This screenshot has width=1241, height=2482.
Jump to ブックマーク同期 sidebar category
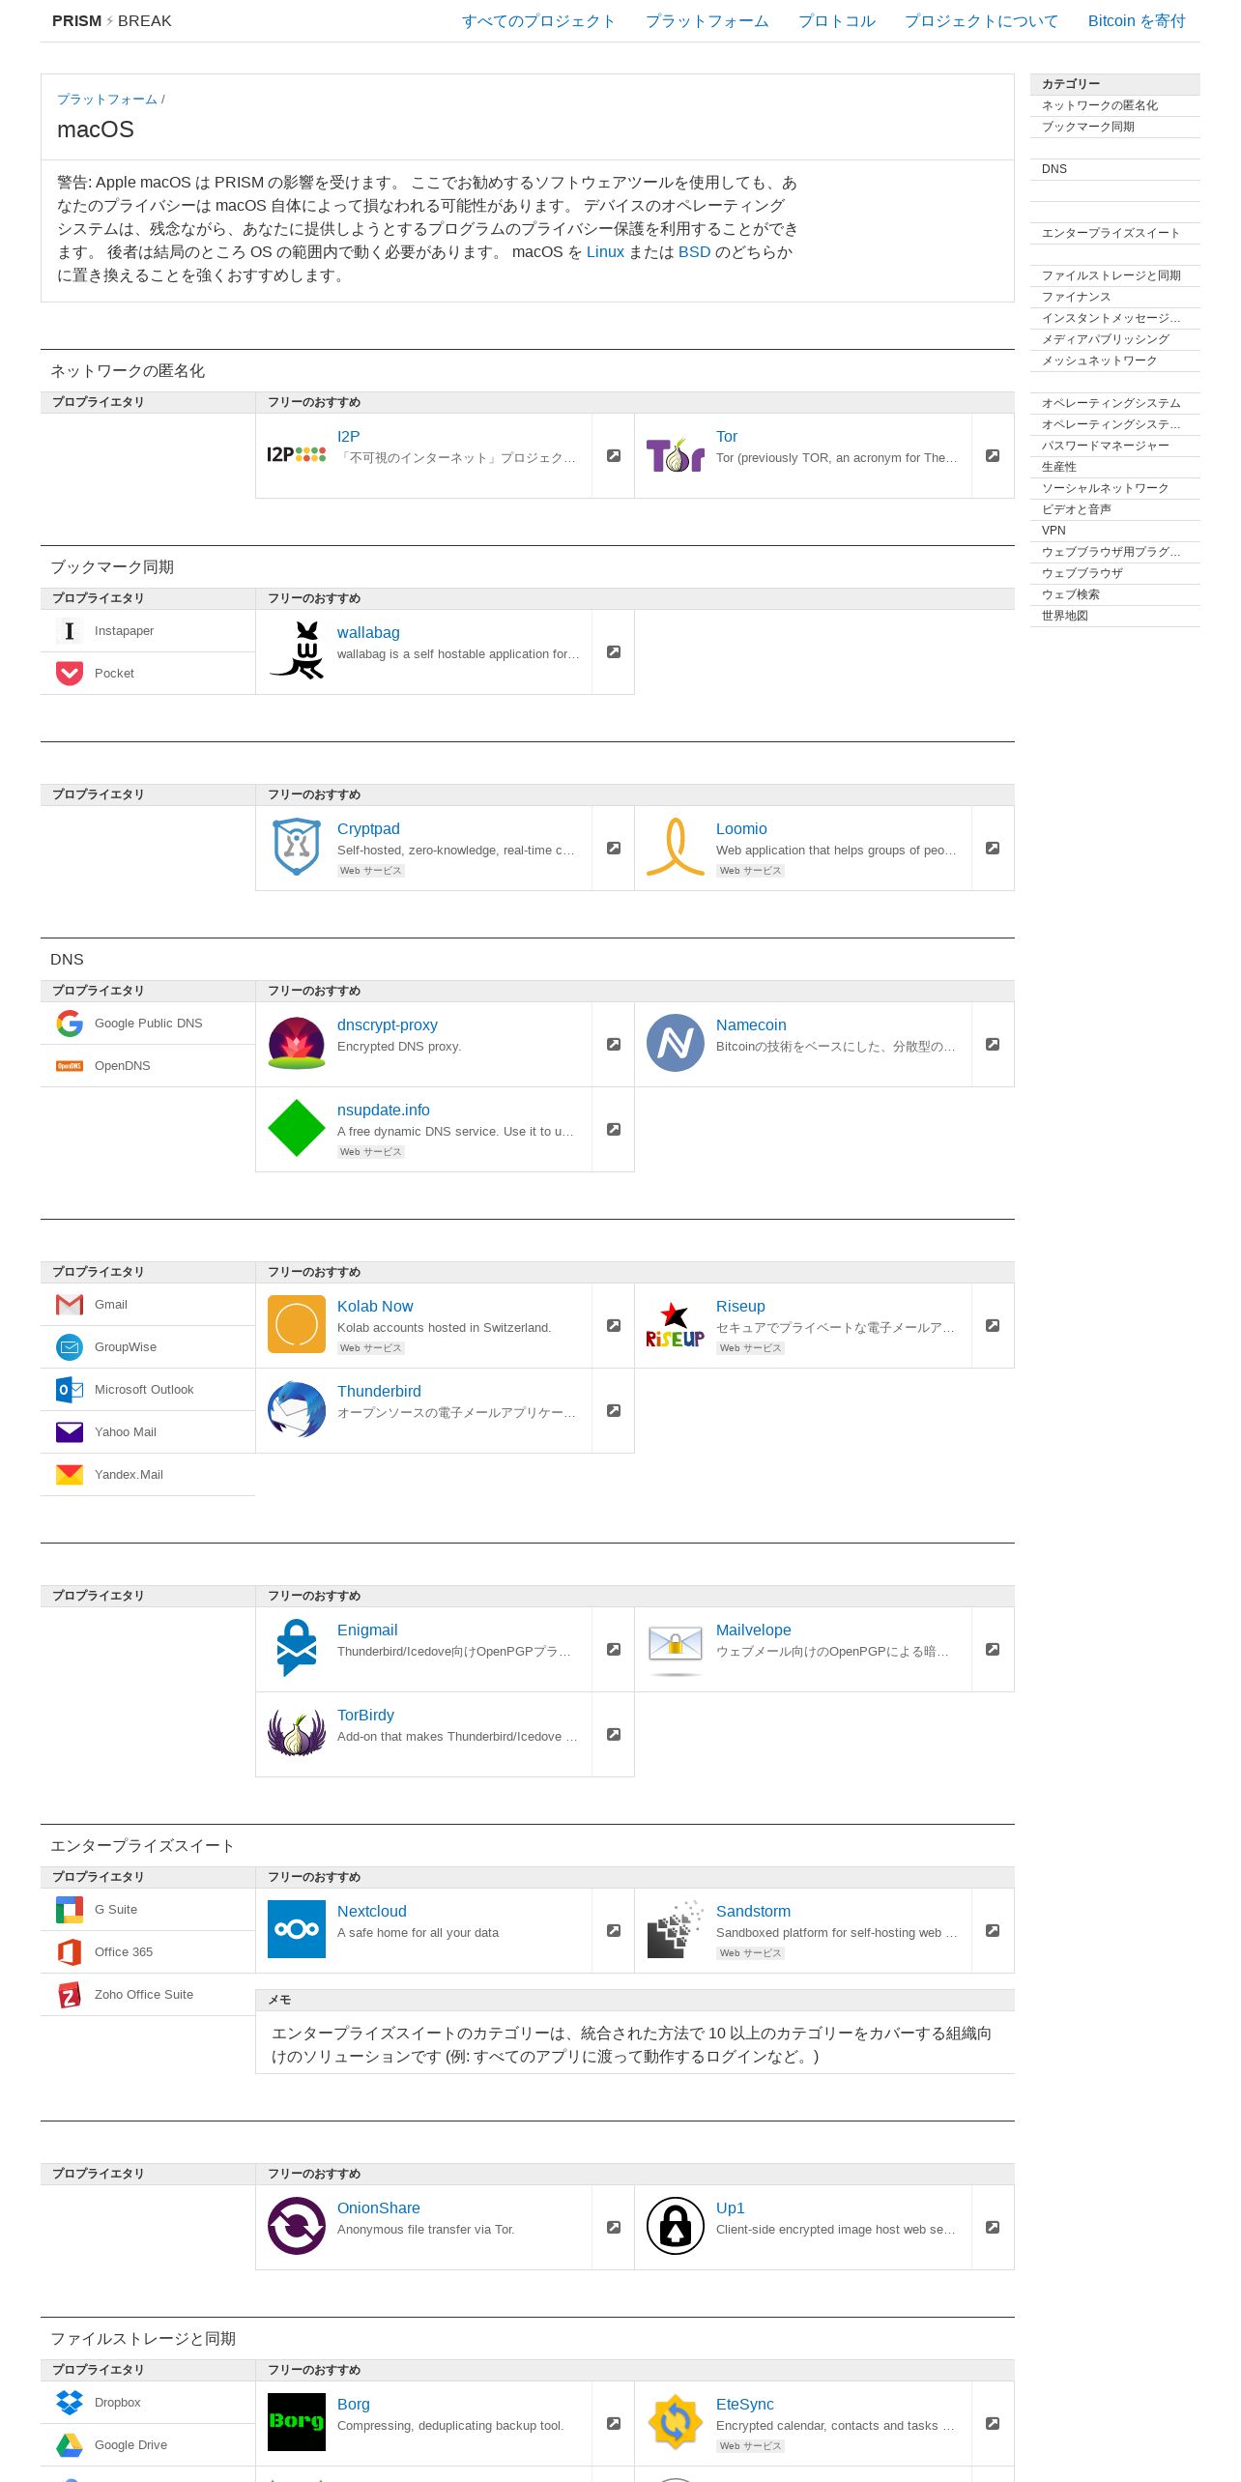pyautogui.click(x=1115, y=128)
